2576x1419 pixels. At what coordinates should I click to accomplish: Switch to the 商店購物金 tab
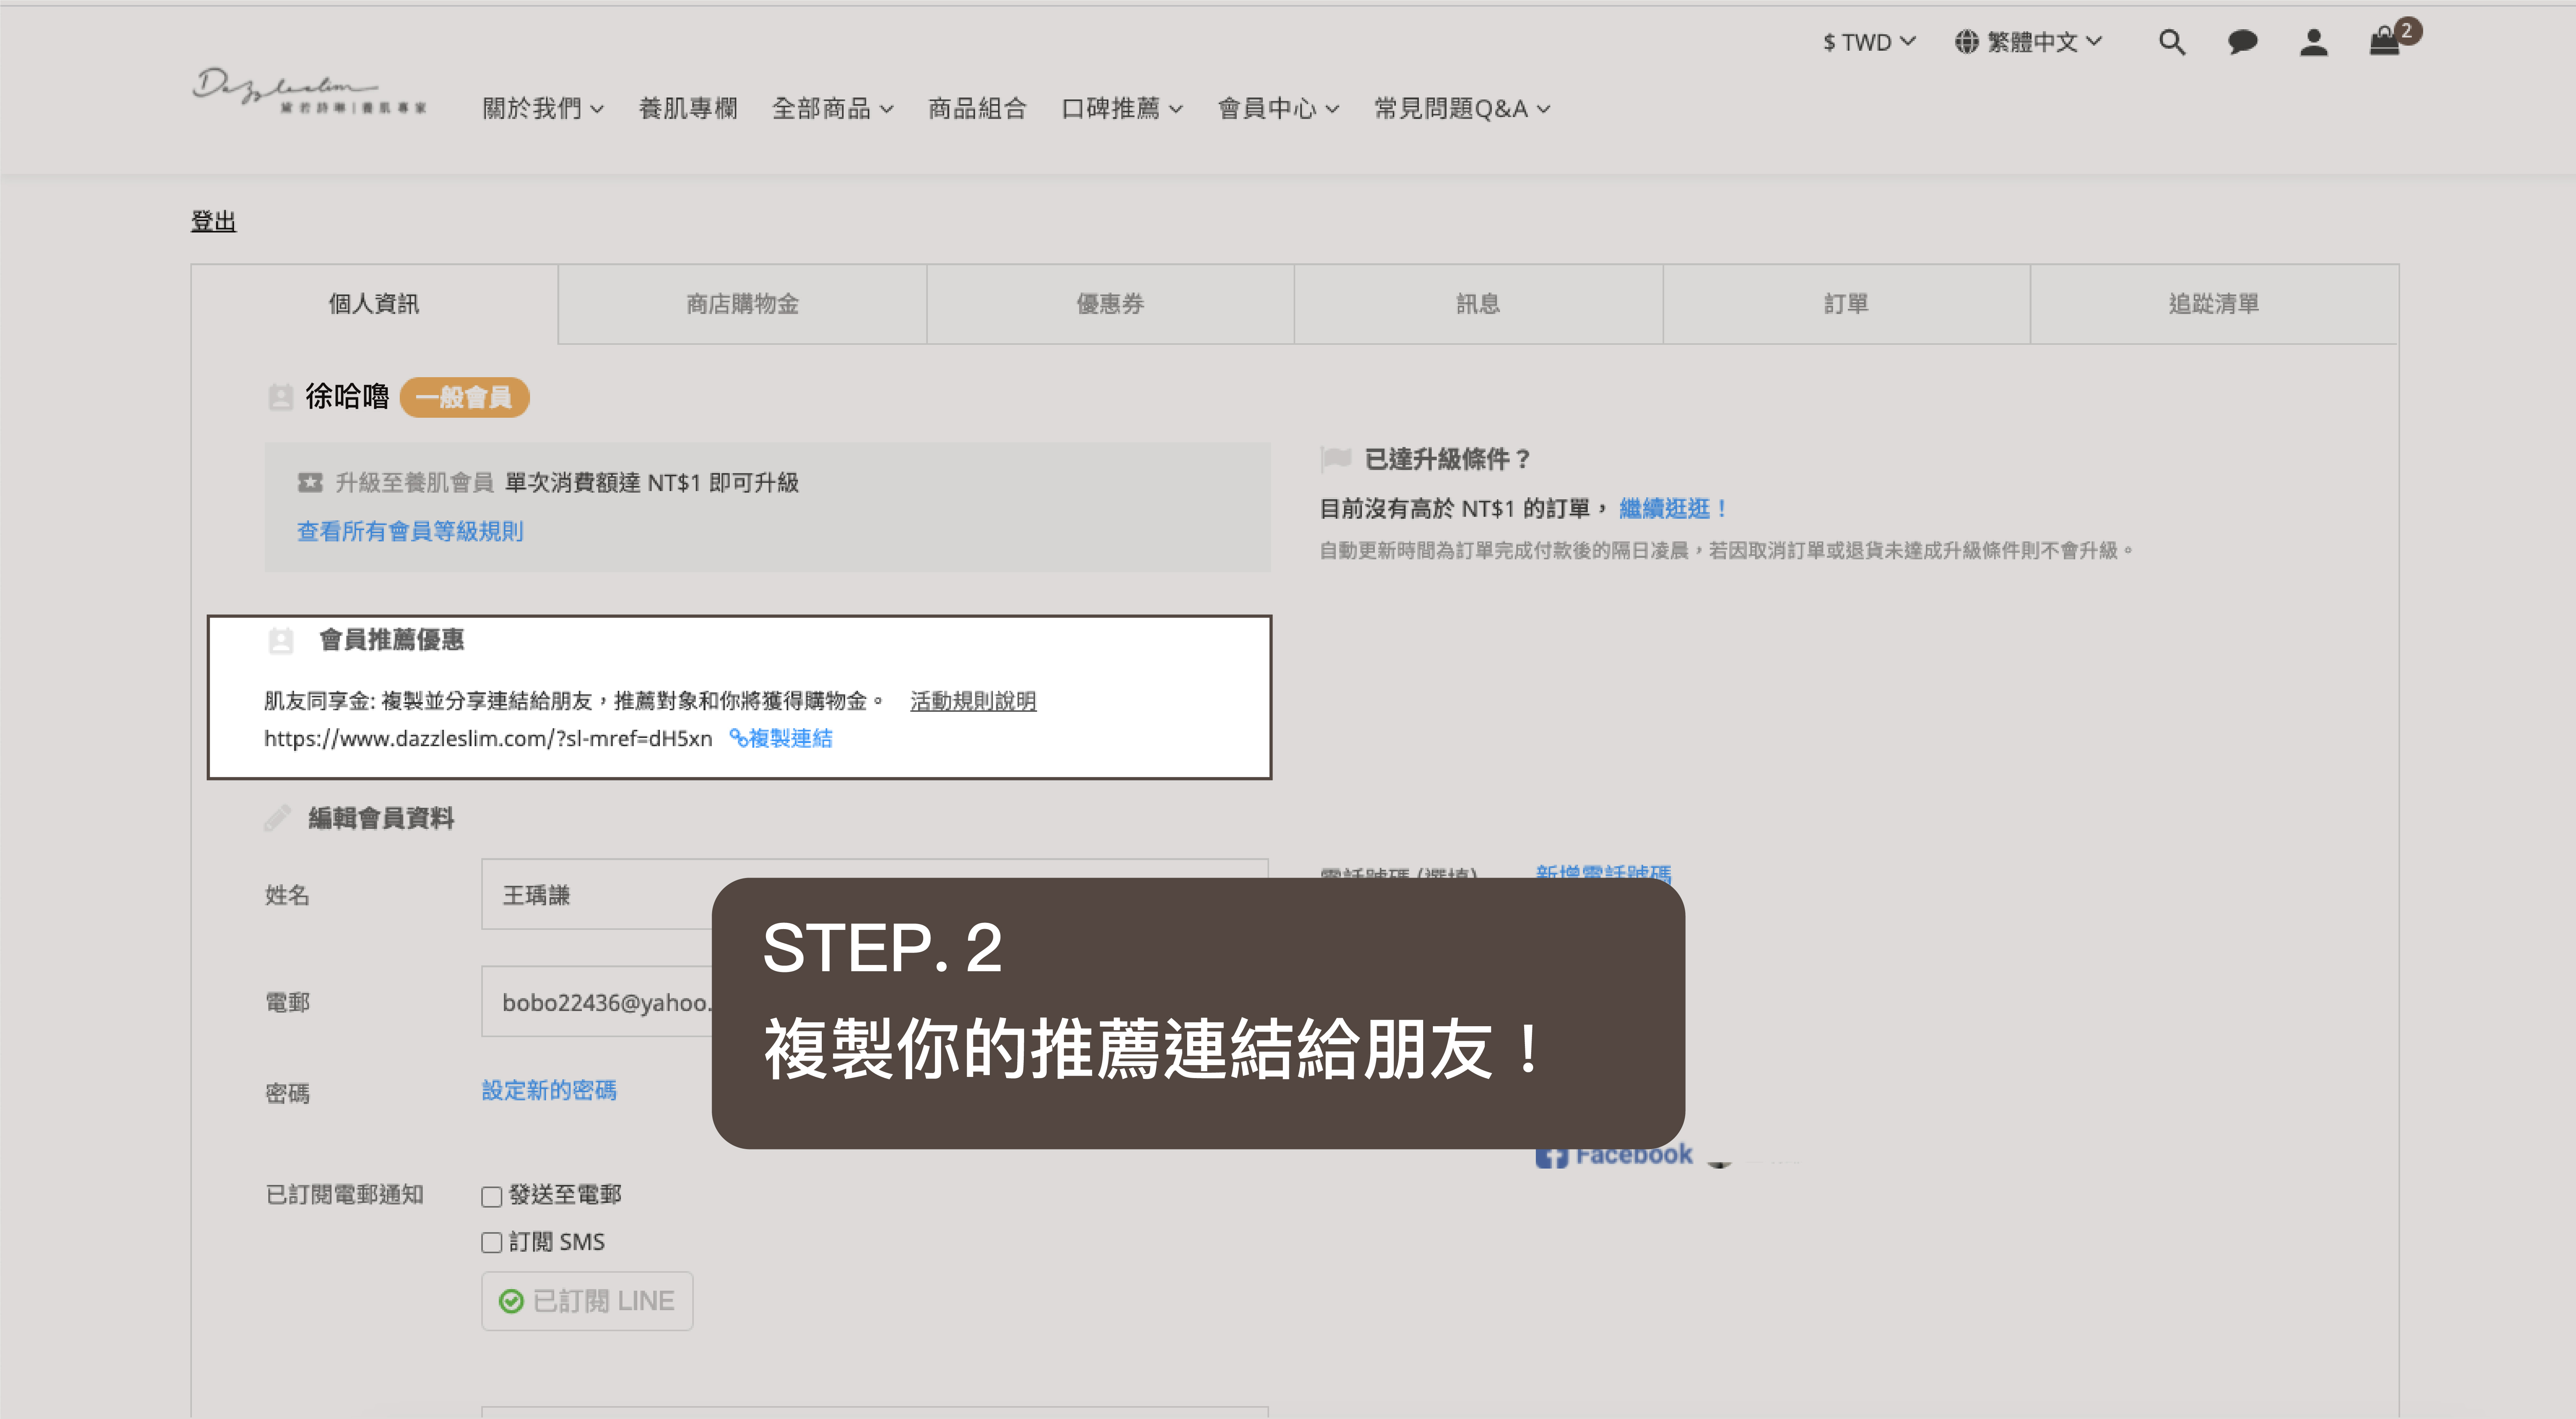tap(742, 304)
